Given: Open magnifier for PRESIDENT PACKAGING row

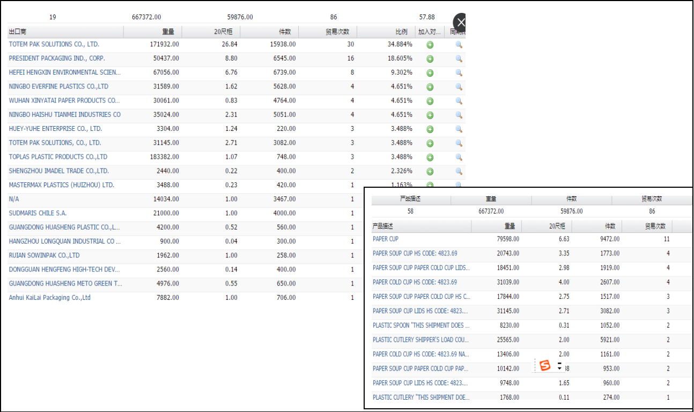Looking at the screenshot, I should point(459,58).
